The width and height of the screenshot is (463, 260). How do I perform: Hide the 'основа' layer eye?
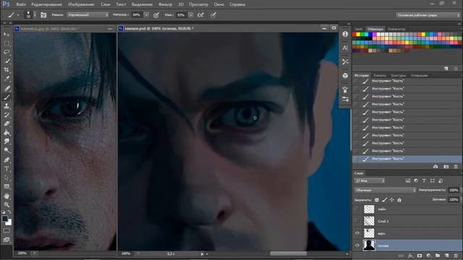[357, 246]
